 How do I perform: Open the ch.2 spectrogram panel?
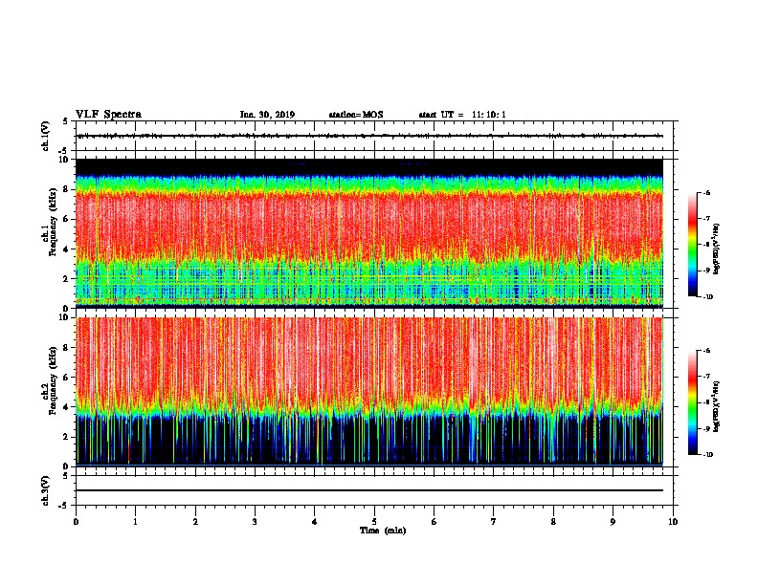369,392
